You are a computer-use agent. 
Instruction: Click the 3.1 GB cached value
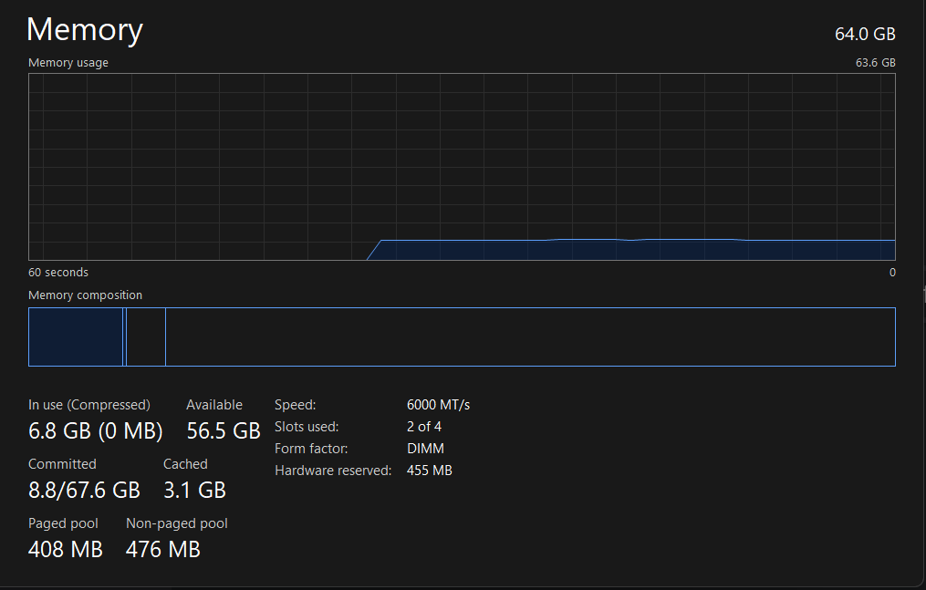click(195, 491)
